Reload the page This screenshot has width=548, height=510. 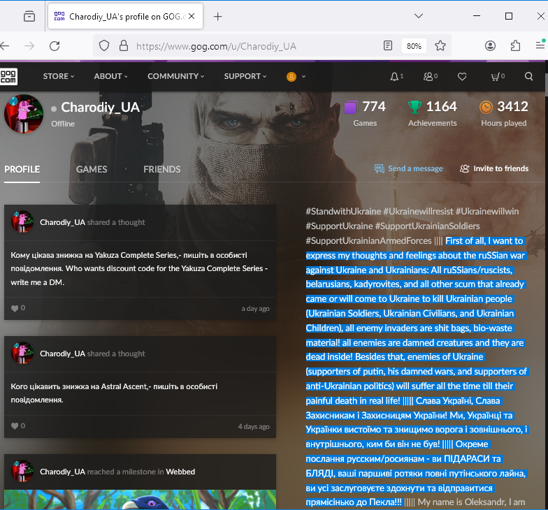click(55, 46)
